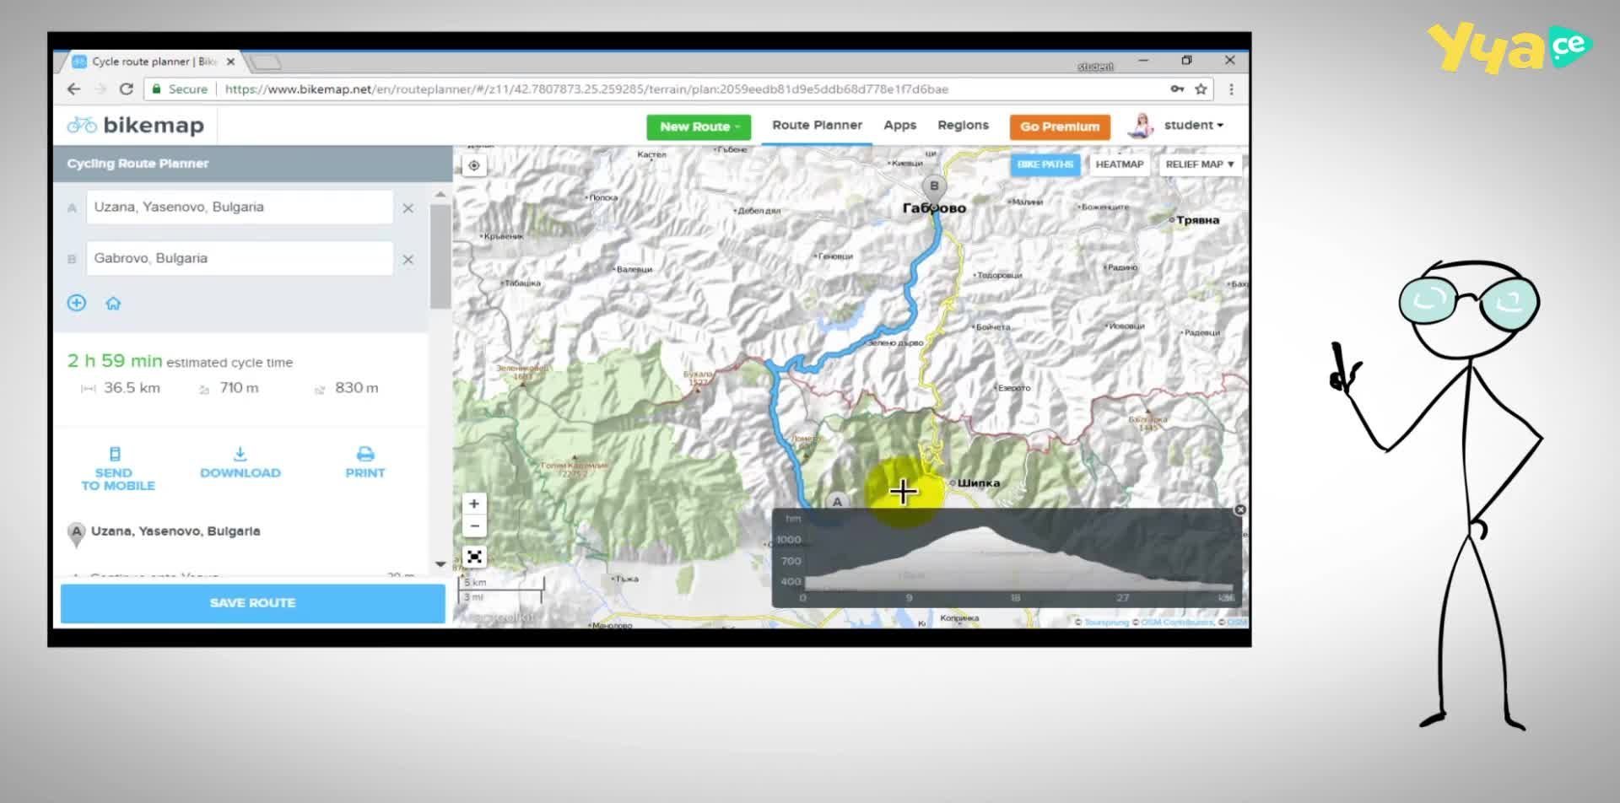Screen dimensions: 1620x803
Task: Bookmark this page with the star
Action: pos(1201,89)
